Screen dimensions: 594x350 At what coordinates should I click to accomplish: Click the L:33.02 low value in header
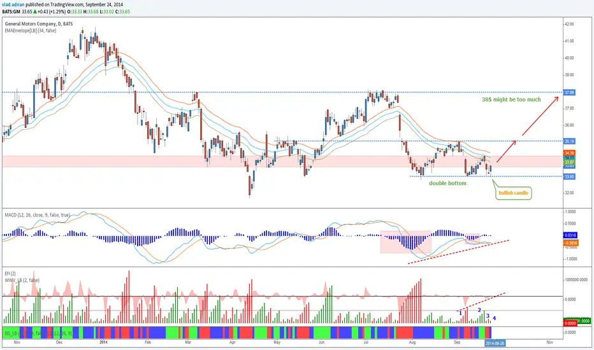[x=106, y=11]
